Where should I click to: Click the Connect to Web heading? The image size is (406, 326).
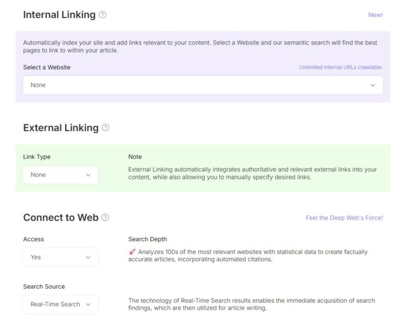pos(61,218)
